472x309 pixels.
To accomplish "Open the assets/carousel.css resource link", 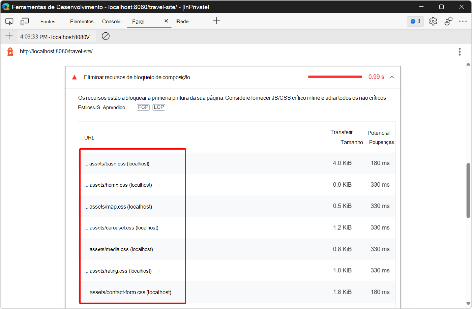I will tap(122, 227).
